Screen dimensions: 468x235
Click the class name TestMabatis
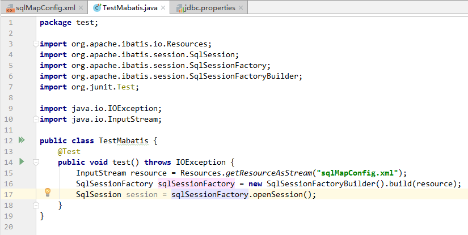(124, 140)
